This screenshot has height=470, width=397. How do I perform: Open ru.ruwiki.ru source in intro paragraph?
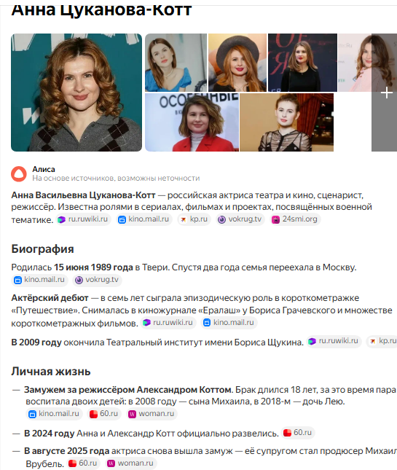point(83,219)
